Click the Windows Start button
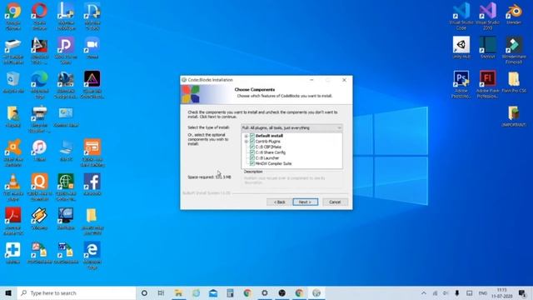Screen dimensions: 533x300 [8, 293]
